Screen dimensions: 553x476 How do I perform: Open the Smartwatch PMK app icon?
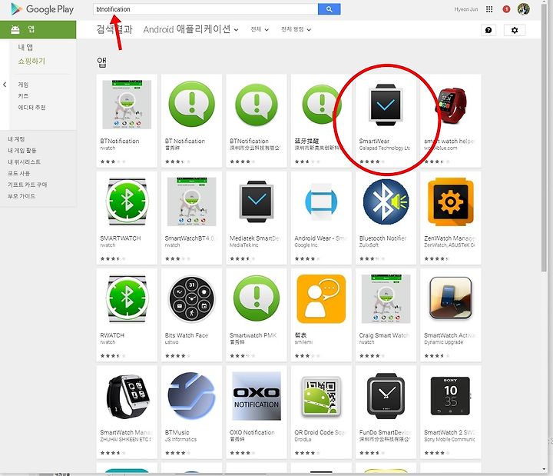(x=257, y=298)
